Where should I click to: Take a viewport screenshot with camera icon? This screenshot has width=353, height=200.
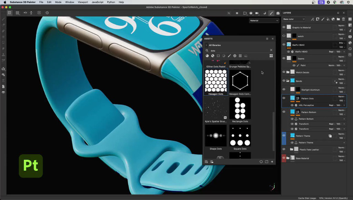[x=278, y=13]
